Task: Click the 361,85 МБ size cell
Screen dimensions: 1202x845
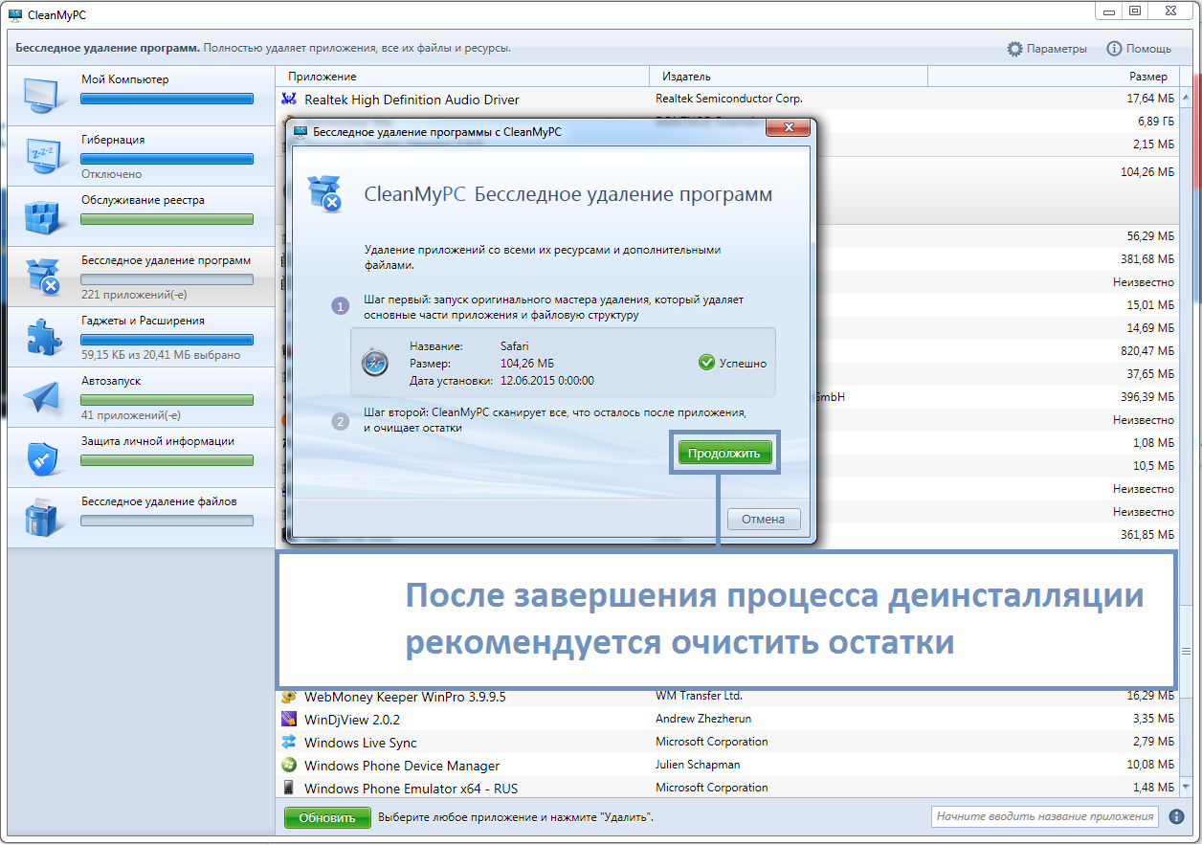Action: [1147, 535]
